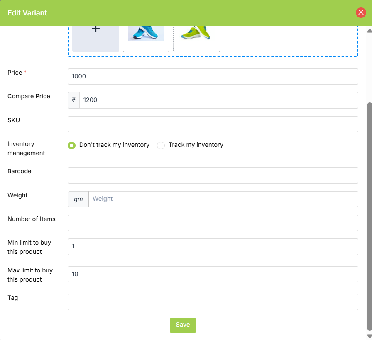Click the rupee symbol in Compare Price
The height and width of the screenshot is (340, 372).
pos(73,100)
